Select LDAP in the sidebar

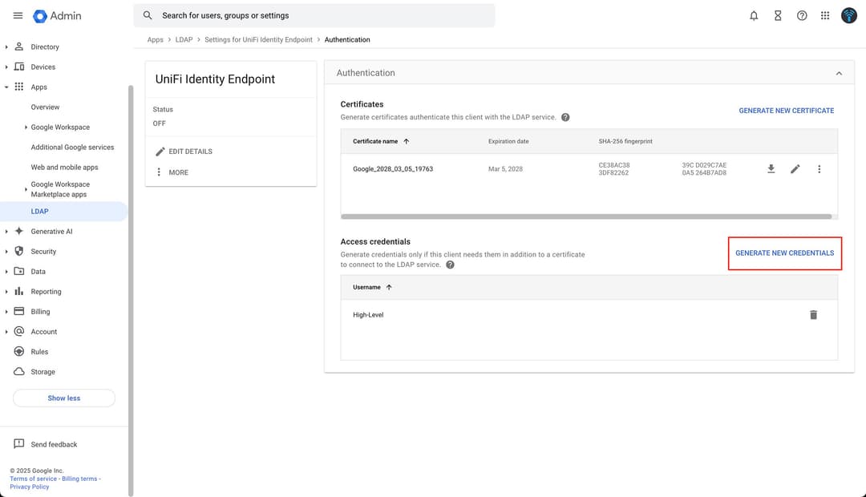click(x=63, y=212)
